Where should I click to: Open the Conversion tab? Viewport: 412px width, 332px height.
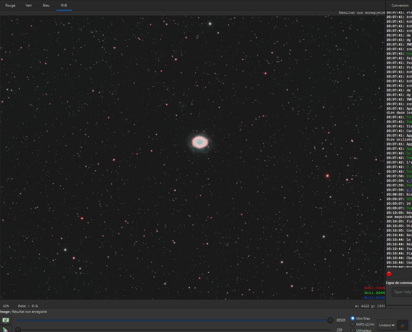(x=400, y=5)
